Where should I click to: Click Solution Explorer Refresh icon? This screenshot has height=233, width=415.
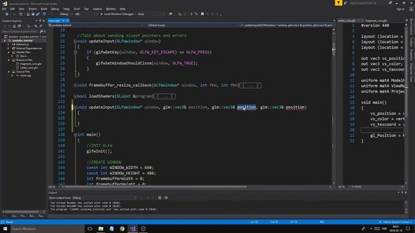point(36,26)
